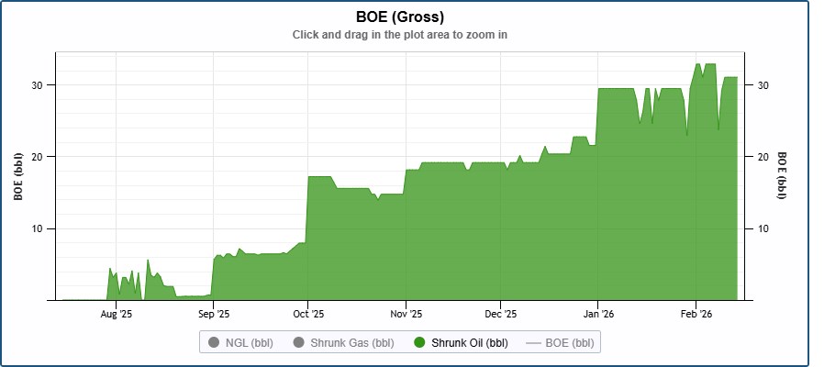Click the Nov '25 x-axis label
This screenshot has width=824, height=367.
point(406,315)
